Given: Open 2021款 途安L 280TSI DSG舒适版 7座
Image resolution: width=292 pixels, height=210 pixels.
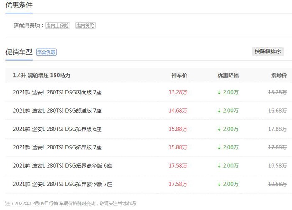Looking at the screenshot, I should pyautogui.click(x=58, y=111).
